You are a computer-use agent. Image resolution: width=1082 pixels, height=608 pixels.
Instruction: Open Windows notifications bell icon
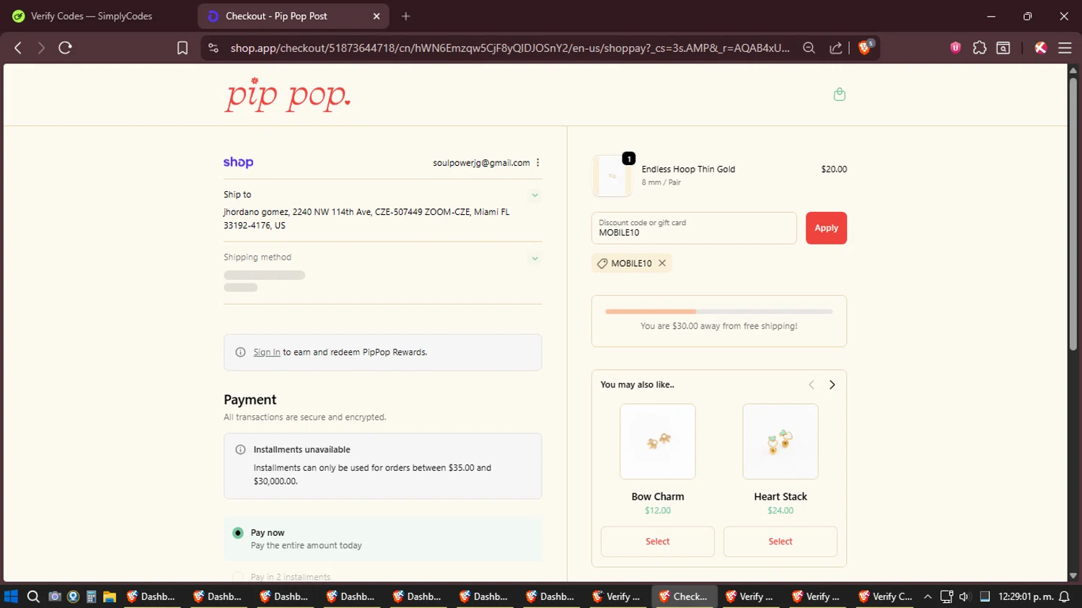[x=1064, y=596]
